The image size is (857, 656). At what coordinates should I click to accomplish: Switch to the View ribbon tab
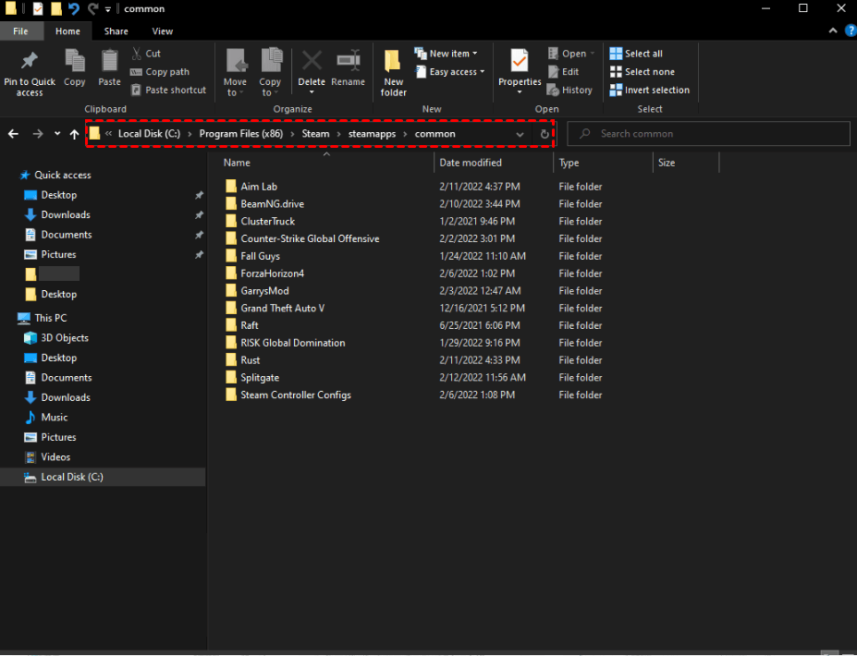click(x=163, y=31)
